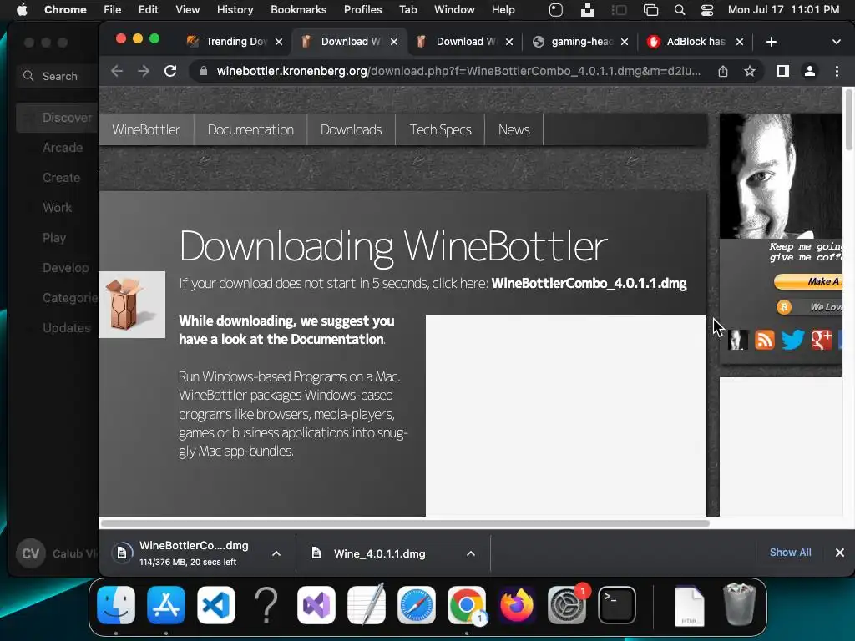Open the File menu

pos(113,10)
